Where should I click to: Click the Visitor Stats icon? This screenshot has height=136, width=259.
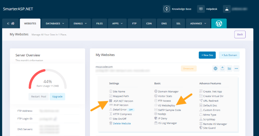pos(156,96)
